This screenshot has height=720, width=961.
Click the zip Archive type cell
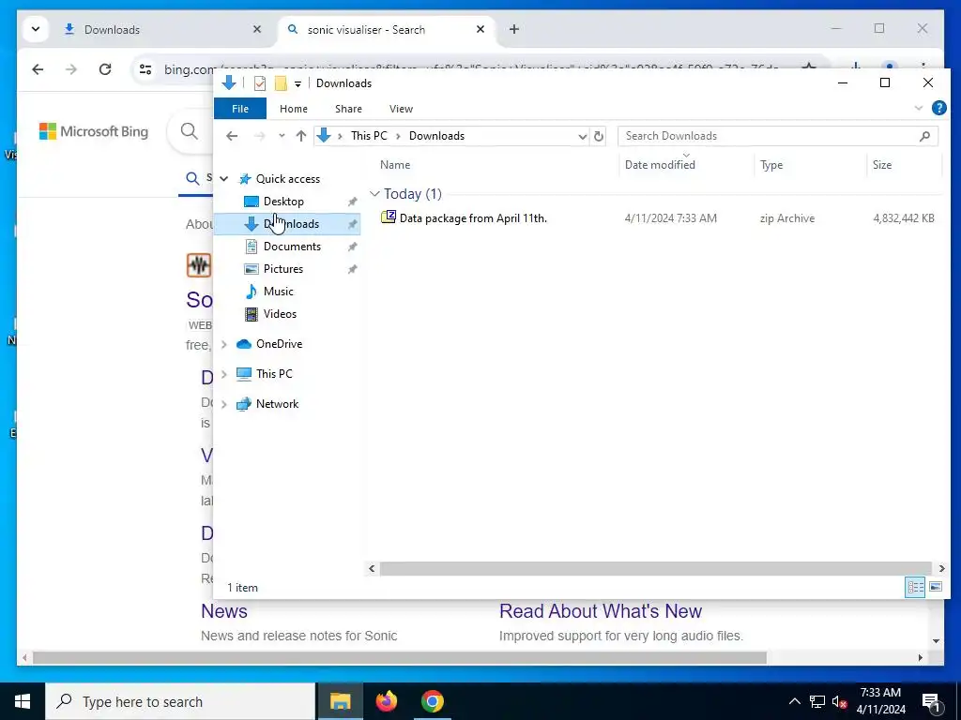coord(787,217)
